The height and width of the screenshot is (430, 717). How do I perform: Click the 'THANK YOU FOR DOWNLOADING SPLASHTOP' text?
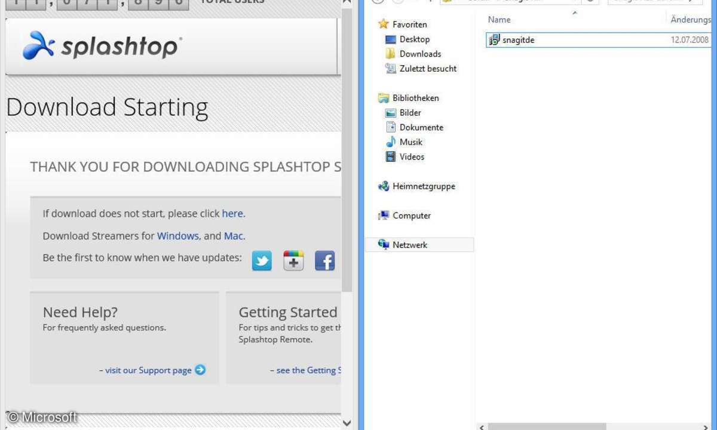tap(185, 167)
